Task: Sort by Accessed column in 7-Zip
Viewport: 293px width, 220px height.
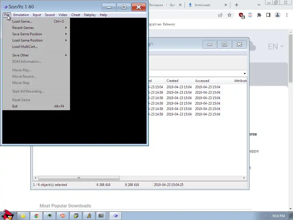Action: (207, 81)
